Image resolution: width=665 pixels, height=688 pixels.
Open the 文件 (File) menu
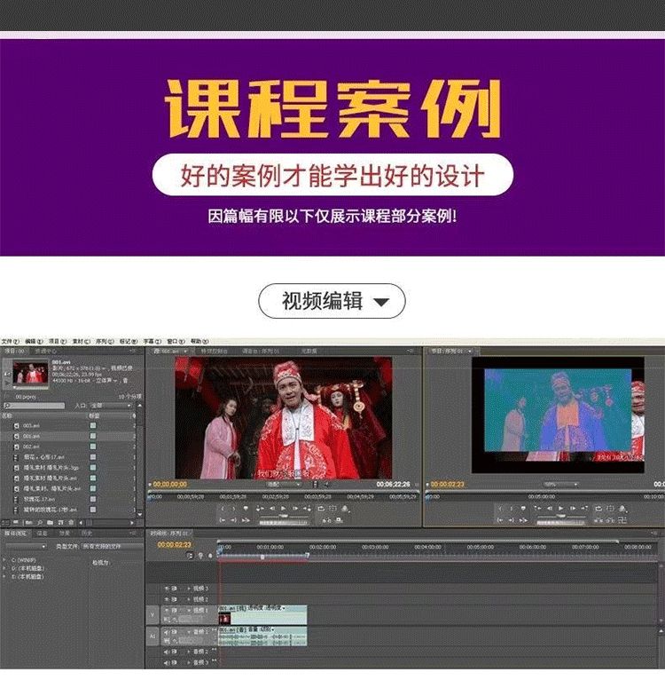(x=10, y=341)
